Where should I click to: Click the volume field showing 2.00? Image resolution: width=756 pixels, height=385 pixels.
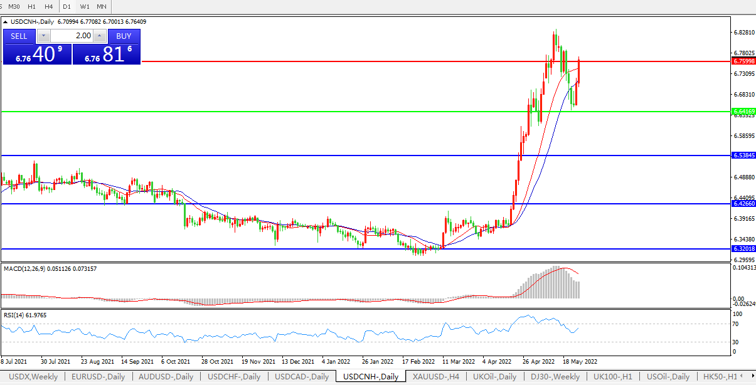point(72,36)
